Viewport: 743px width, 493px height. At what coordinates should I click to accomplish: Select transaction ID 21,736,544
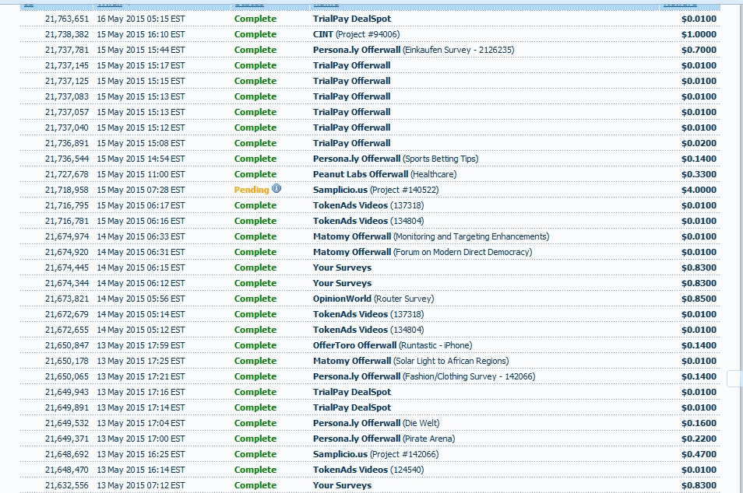tap(67, 159)
